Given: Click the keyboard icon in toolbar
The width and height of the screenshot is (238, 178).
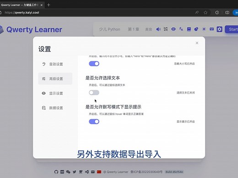Looking at the screenshot, I should [x=211, y=29].
